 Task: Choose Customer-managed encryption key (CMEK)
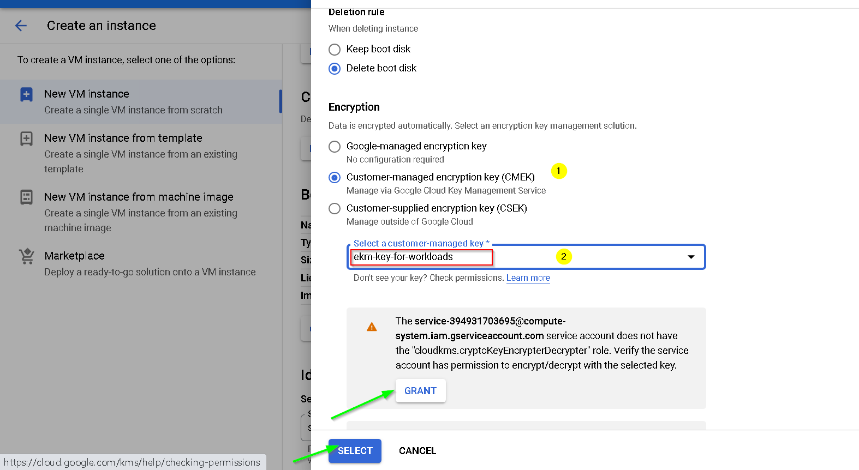335,178
